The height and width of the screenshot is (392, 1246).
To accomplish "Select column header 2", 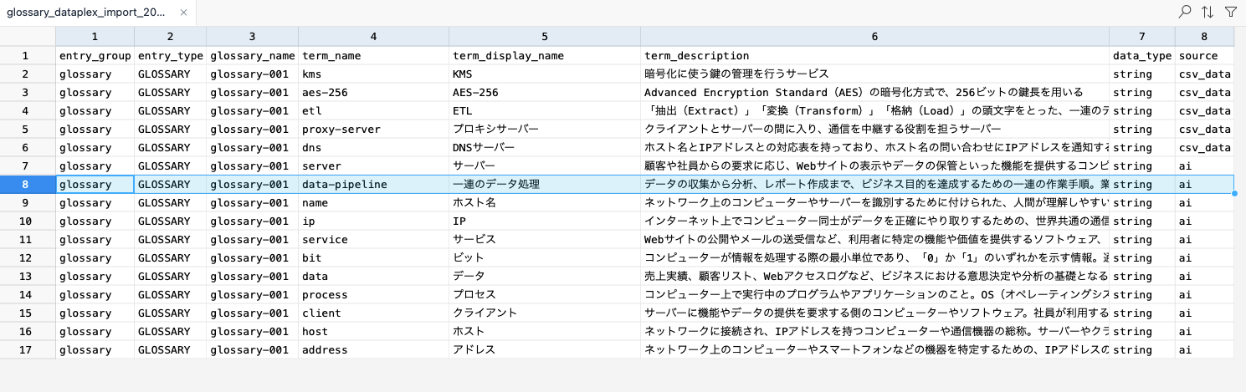I will [170, 37].
